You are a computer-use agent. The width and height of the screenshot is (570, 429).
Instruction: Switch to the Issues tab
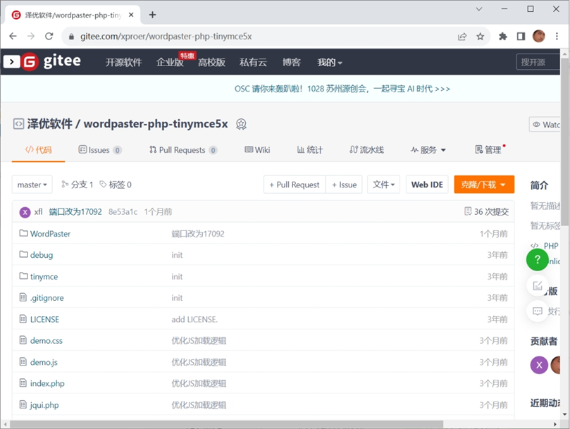pyautogui.click(x=100, y=150)
